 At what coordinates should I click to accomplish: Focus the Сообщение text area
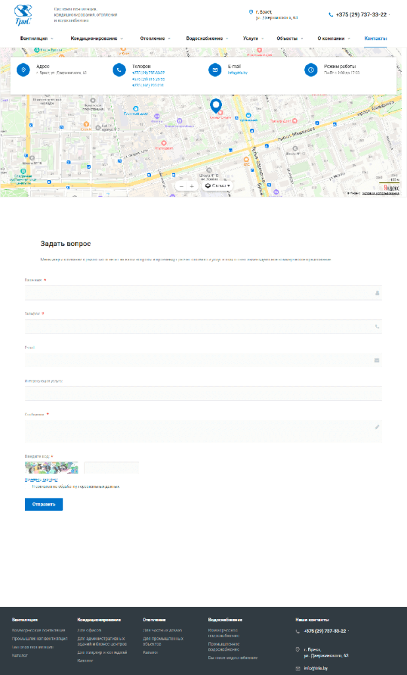203,431
